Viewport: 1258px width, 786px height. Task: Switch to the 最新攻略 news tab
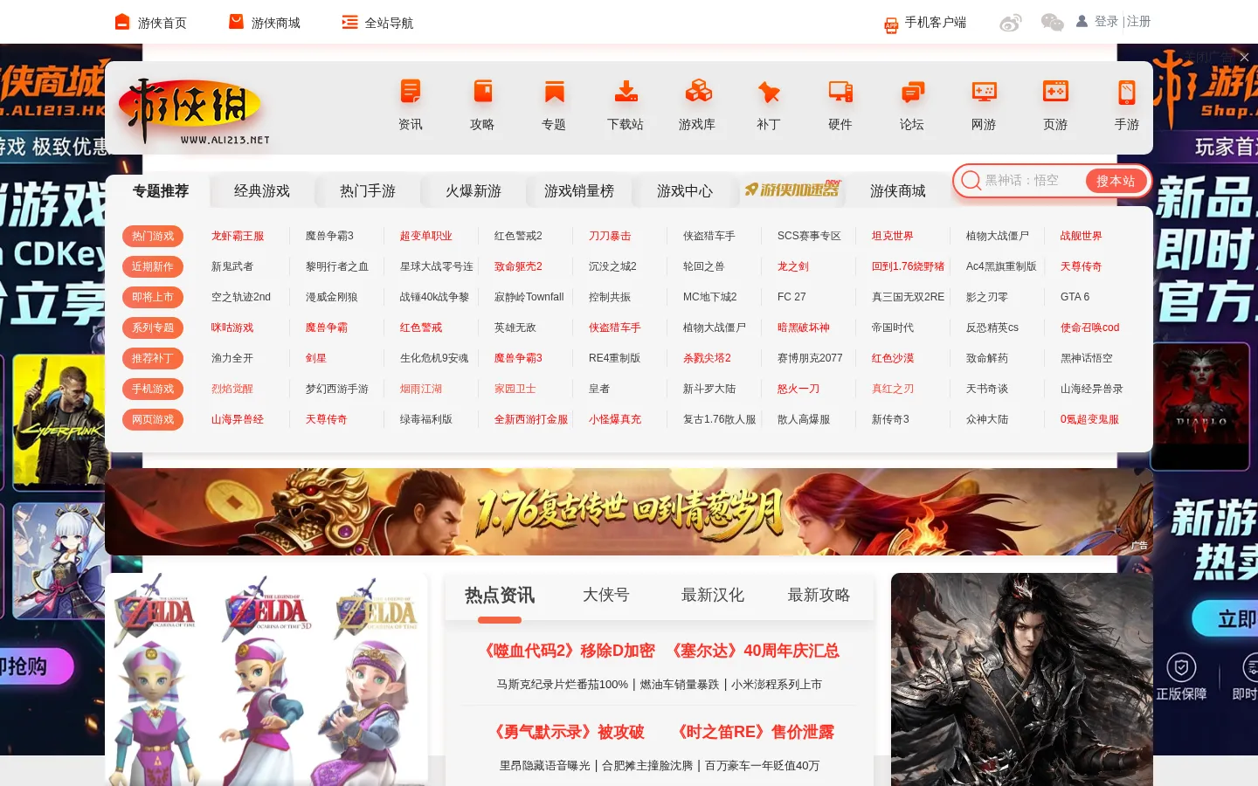[x=819, y=595]
